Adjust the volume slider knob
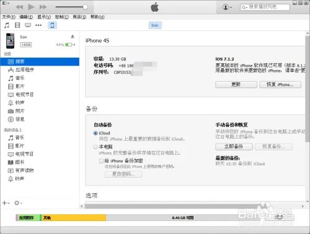This screenshot has height=234, width=310. tap(85, 7)
